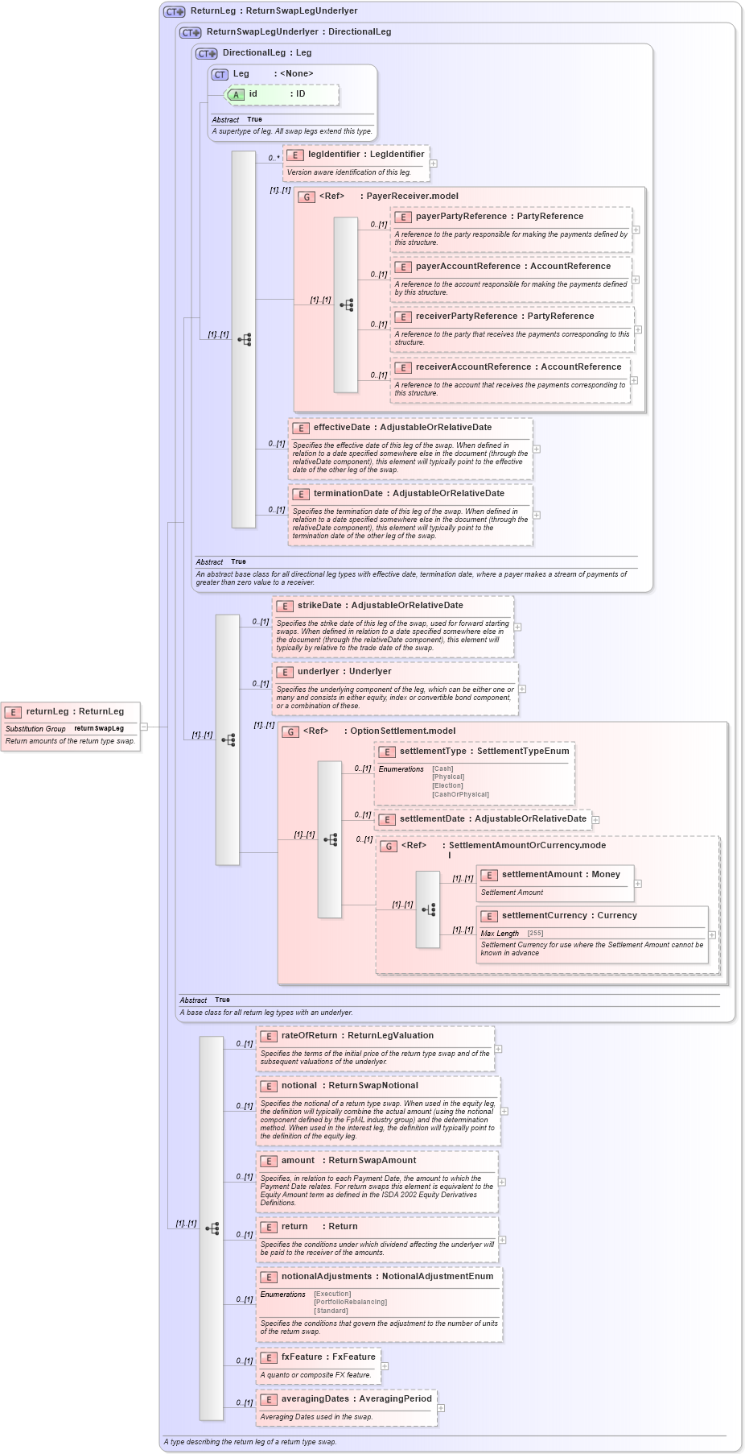This screenshot has width=745, height=1454.
Task: Select the averagingDates : AveragingPeriod element
Action: point(347,1408)
